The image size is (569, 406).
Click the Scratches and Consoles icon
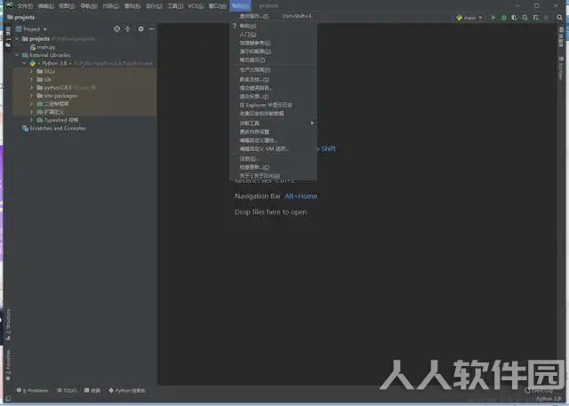pos(25,128)
